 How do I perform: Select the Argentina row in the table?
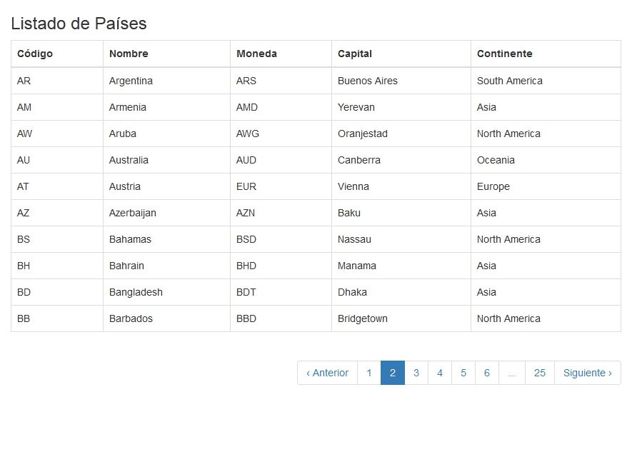(x=131, y=80)
